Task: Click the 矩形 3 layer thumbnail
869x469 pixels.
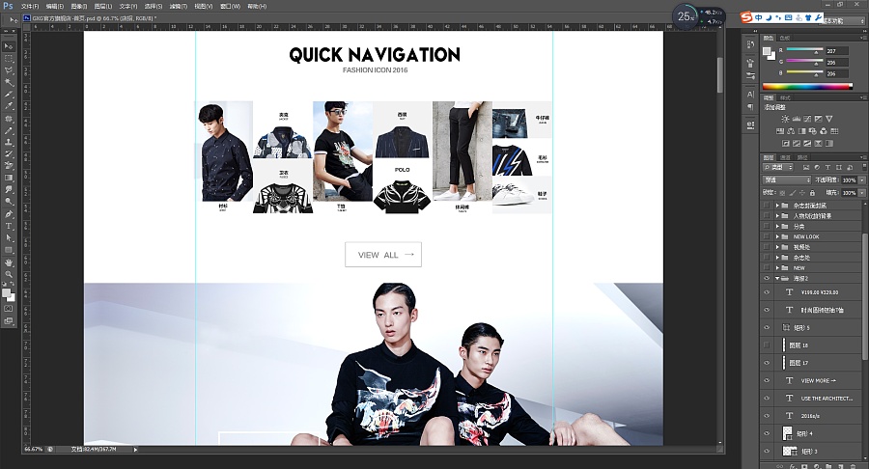Action: [x=789, y=452]
